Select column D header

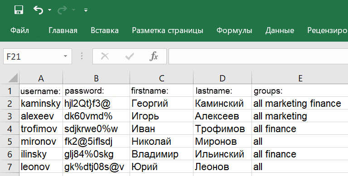(222, 78)
